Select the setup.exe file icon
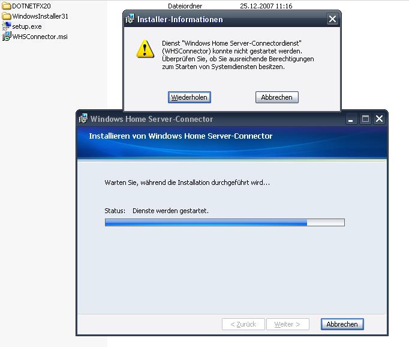Screen dimensions: 409x347 7,26
